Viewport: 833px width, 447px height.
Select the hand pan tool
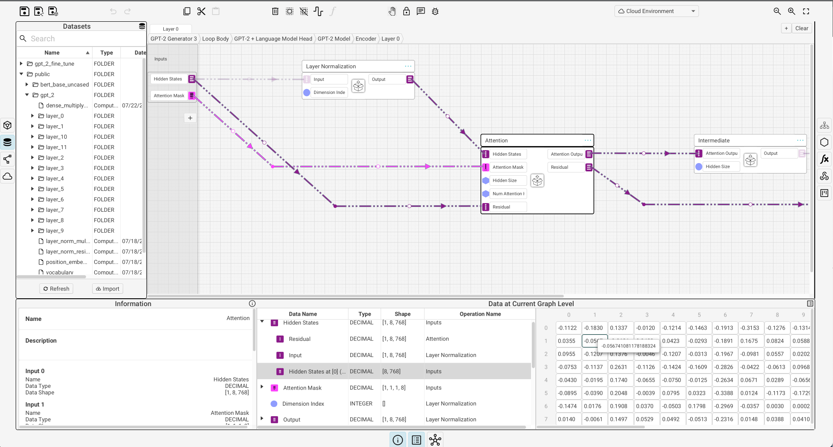click(392, 11)
